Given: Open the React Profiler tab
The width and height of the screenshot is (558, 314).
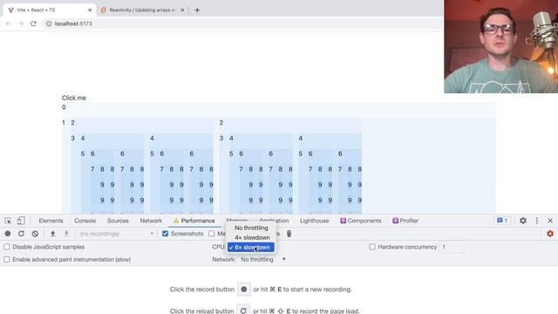Looking at the screenshot, I should point(405,221).
